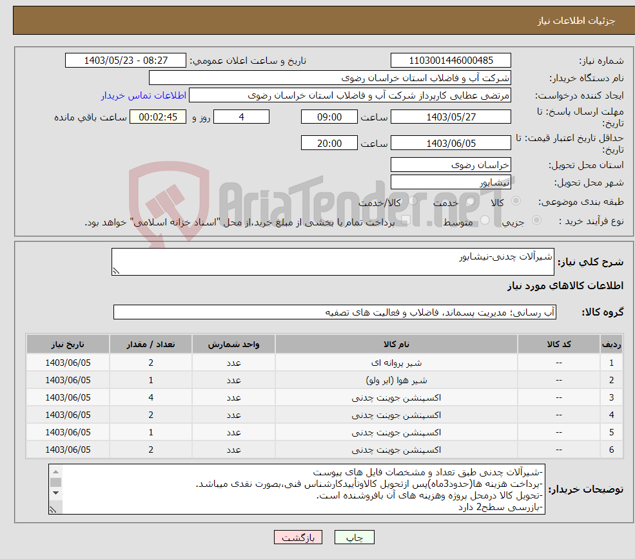This screenshot has width=635, height=559.
Task: Click the delivery city field نیشابور
Action: tap(451, 182)
